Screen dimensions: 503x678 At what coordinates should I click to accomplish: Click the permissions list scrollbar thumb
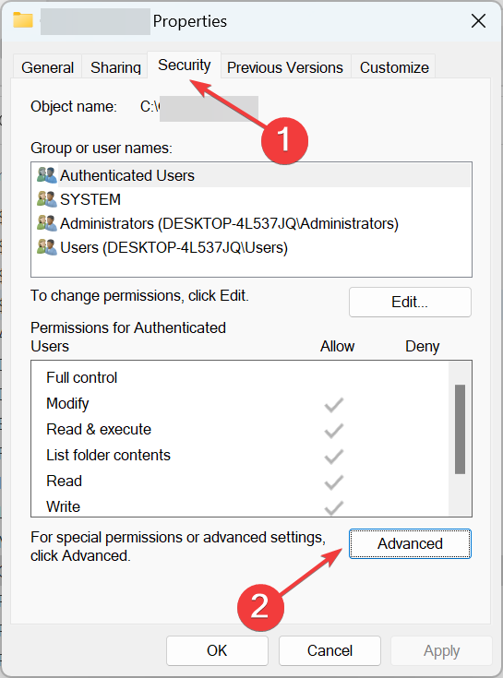[460, 429]
